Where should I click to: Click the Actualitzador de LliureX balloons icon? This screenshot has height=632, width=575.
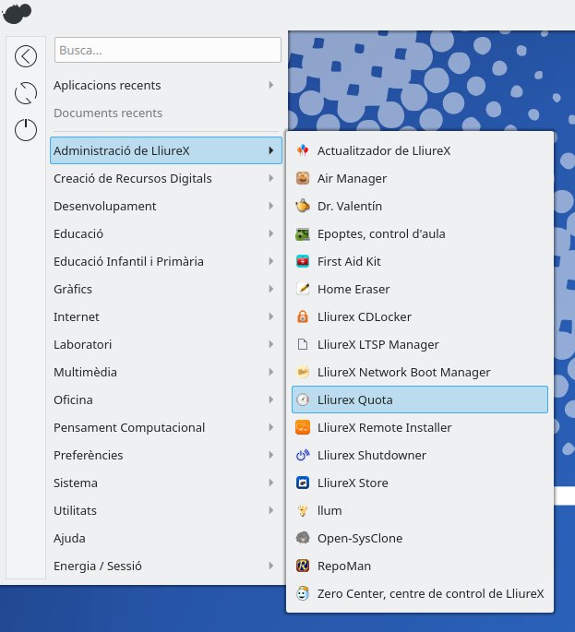pyautogui.click(x=302, y=150)
